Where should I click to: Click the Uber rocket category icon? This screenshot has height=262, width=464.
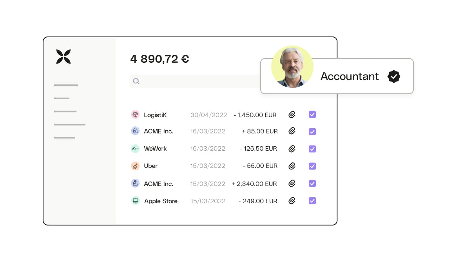click(x=135, y=166)
